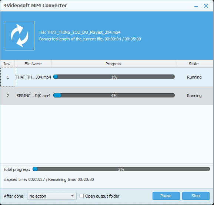Click the 4% progress bar
The width and height of the screenshot is (214, 205).
(114, 95)
